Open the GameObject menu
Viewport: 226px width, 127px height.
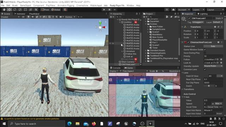click(x=25, y=6)
